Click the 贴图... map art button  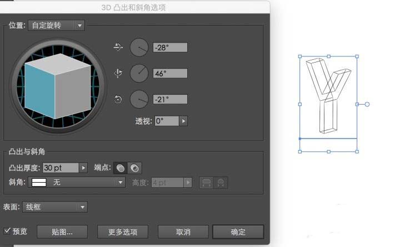coord(62,231)
